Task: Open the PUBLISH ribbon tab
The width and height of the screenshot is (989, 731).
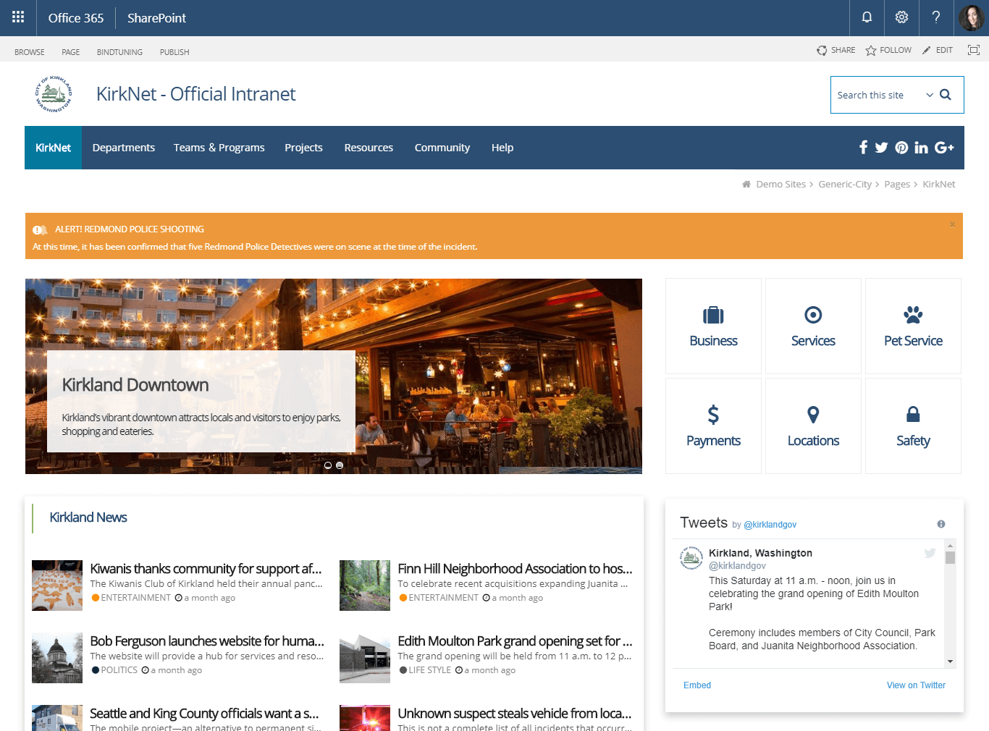Action: (174, 52)
